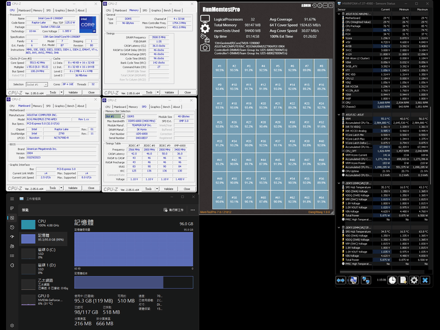
Task: Take a screenshot with RunMemtestPro camera icon
Action: point(205,47)
